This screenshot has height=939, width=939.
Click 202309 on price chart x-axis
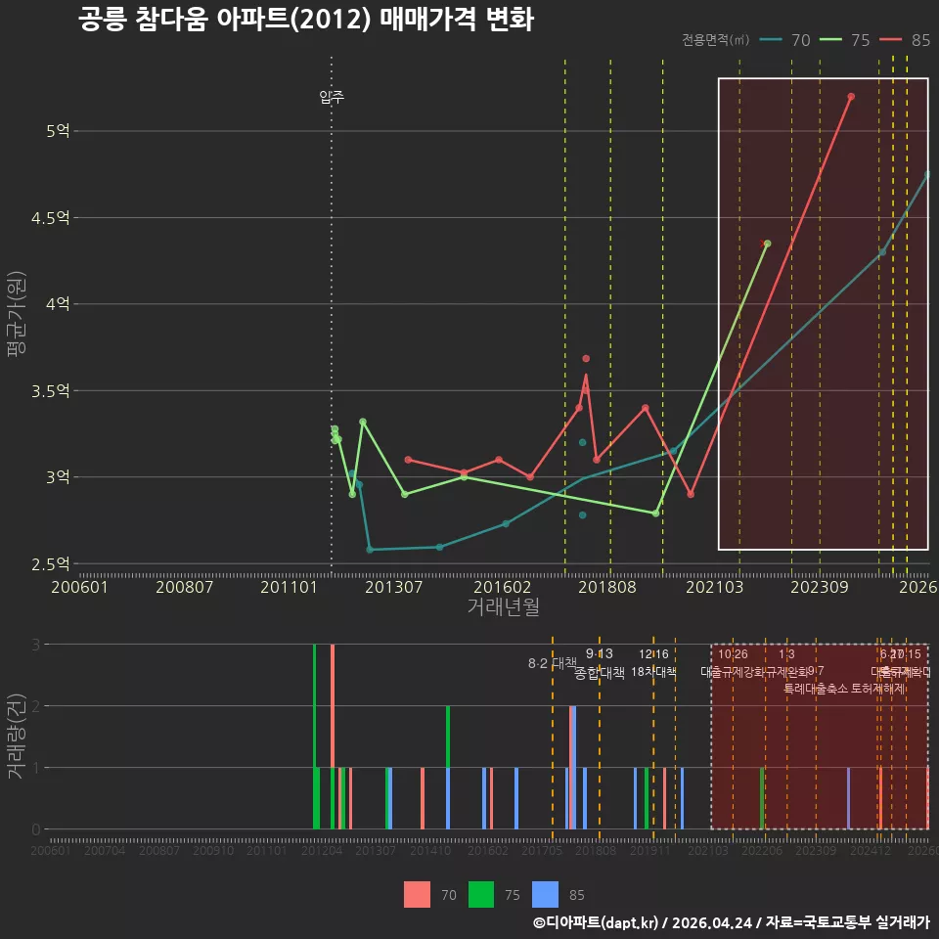[820, 587]
